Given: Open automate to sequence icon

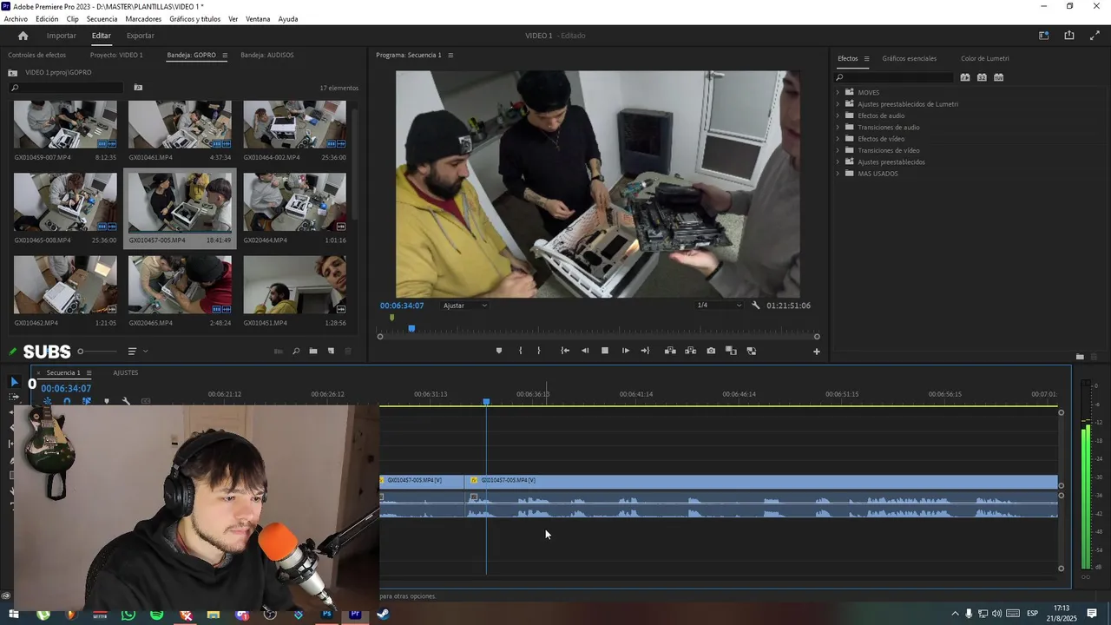Looking at the screenshot, I should (x=278, y=352).
